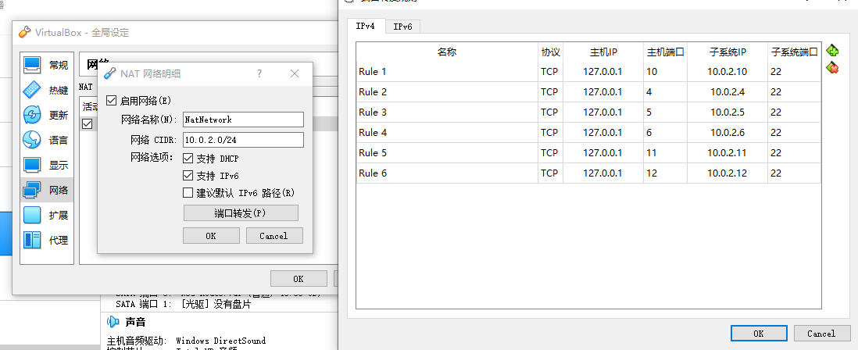Click TCP protocol cell in Rule 1 row
The width and height of the screenshot is (858, 350).
(550, 72)
